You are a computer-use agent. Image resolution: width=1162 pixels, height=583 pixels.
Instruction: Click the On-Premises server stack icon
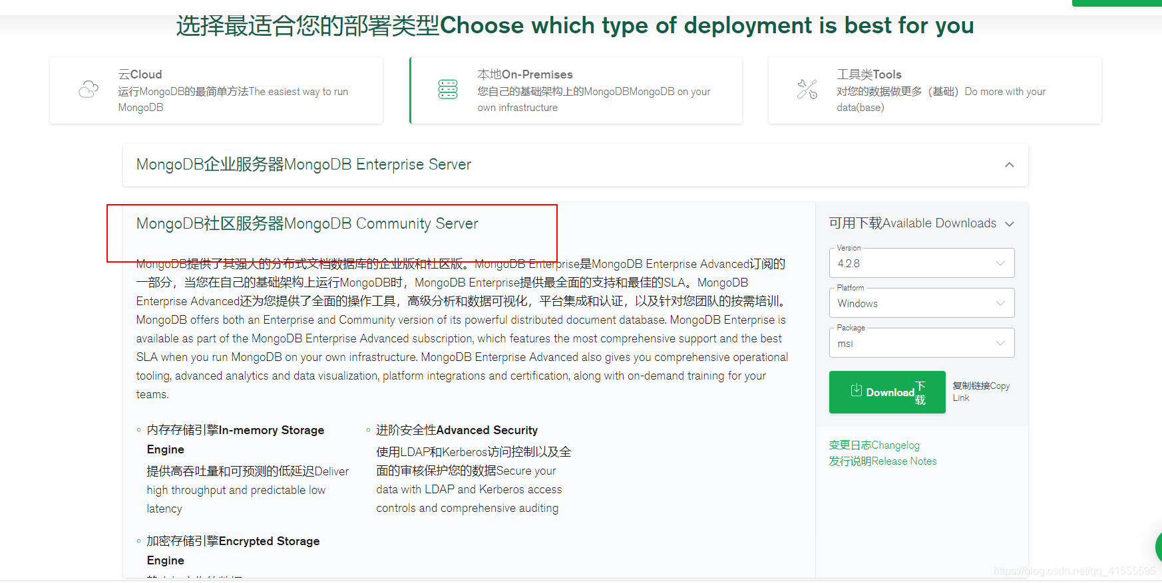point(448,89)
